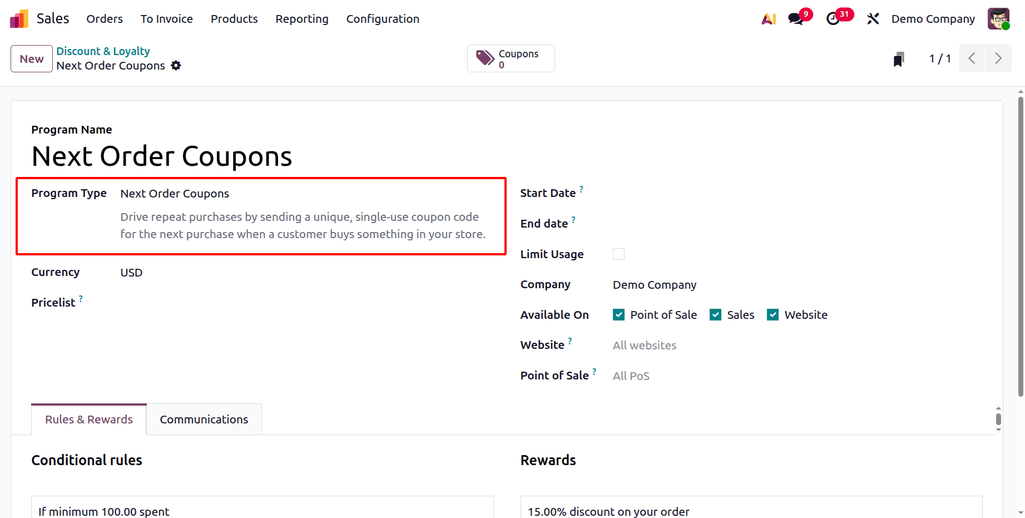Uncheck the Sales availability checkbox
1025x518 pixels.
point(715,314)
